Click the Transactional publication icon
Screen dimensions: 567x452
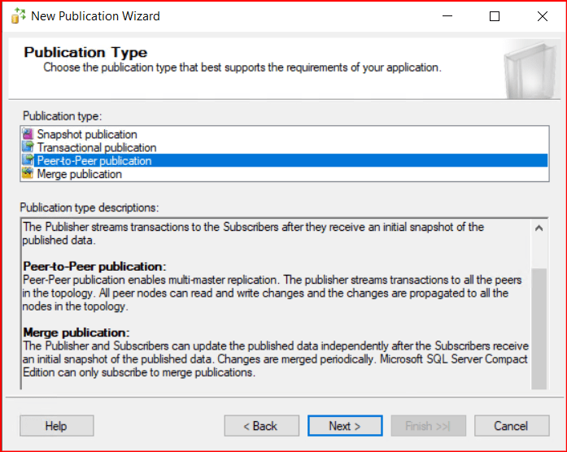(28, 148)
